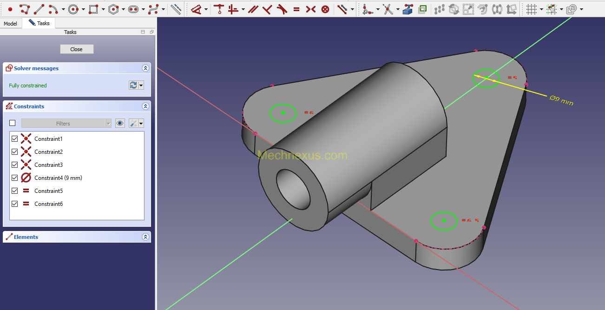Toggle the constraint filter checkbox
This screenshot has width=605, height=310.
point(13,123)
